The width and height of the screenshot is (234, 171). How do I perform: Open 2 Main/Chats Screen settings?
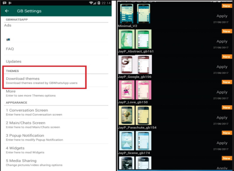click(56, 125)
